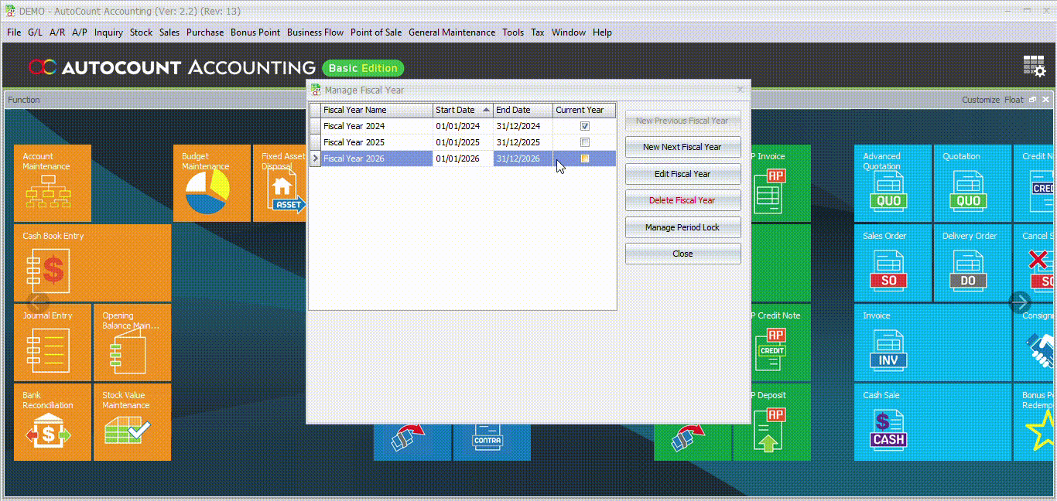Open the Journal Entry tile
The image size is (1057, 501).
[52, 343]
